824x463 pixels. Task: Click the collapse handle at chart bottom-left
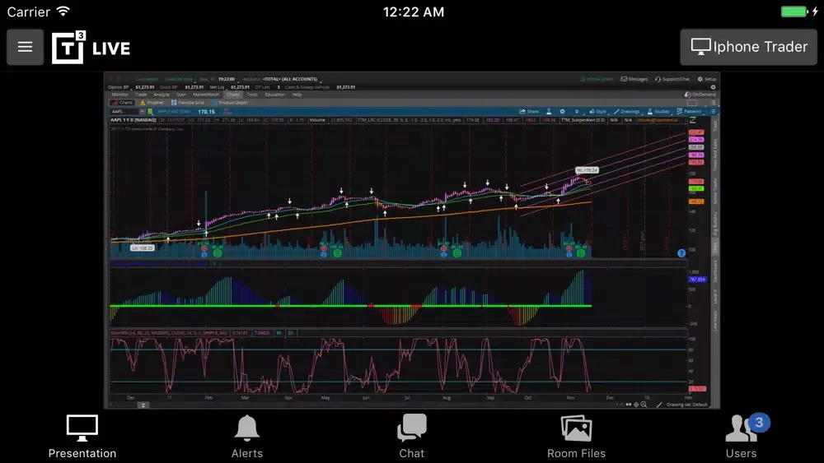tap(143, 405)
